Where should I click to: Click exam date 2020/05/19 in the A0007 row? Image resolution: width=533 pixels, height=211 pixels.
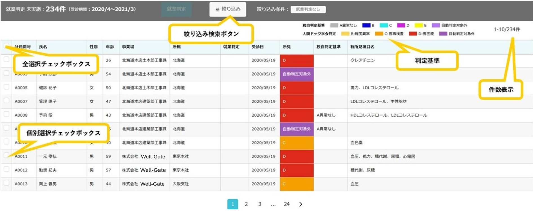(x=263, y=102)
